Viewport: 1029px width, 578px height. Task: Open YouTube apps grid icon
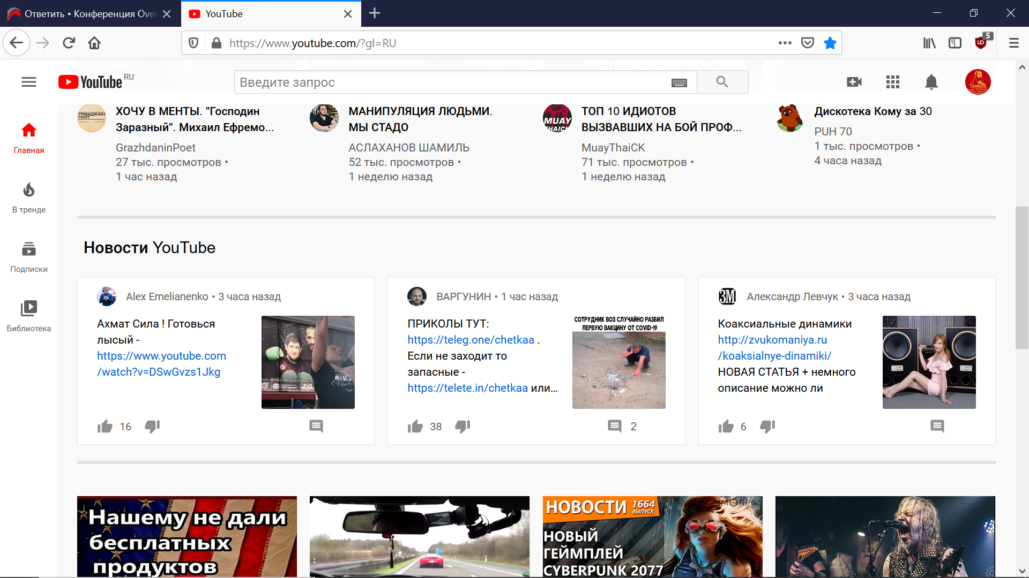point(892,82)
